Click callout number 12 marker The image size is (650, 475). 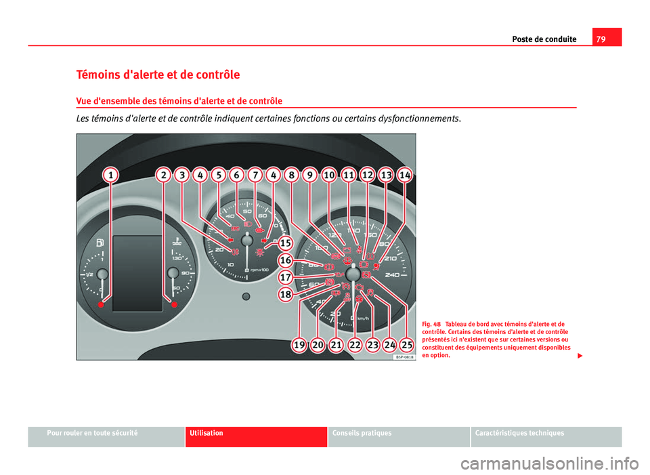click(x=368, y=175)
